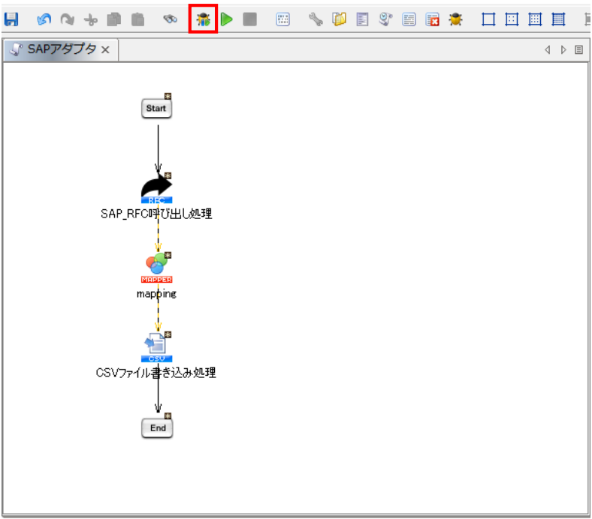Click the redo arrow icon
The height and width of the screenshot is (519, 592).
(68, 19)
